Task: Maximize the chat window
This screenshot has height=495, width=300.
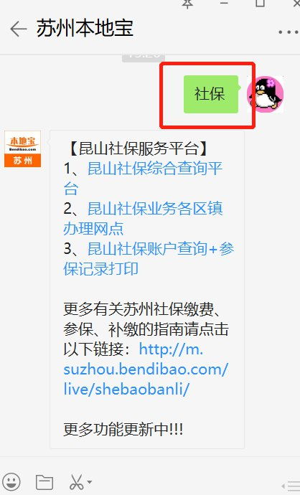Action: pos(260,3)
